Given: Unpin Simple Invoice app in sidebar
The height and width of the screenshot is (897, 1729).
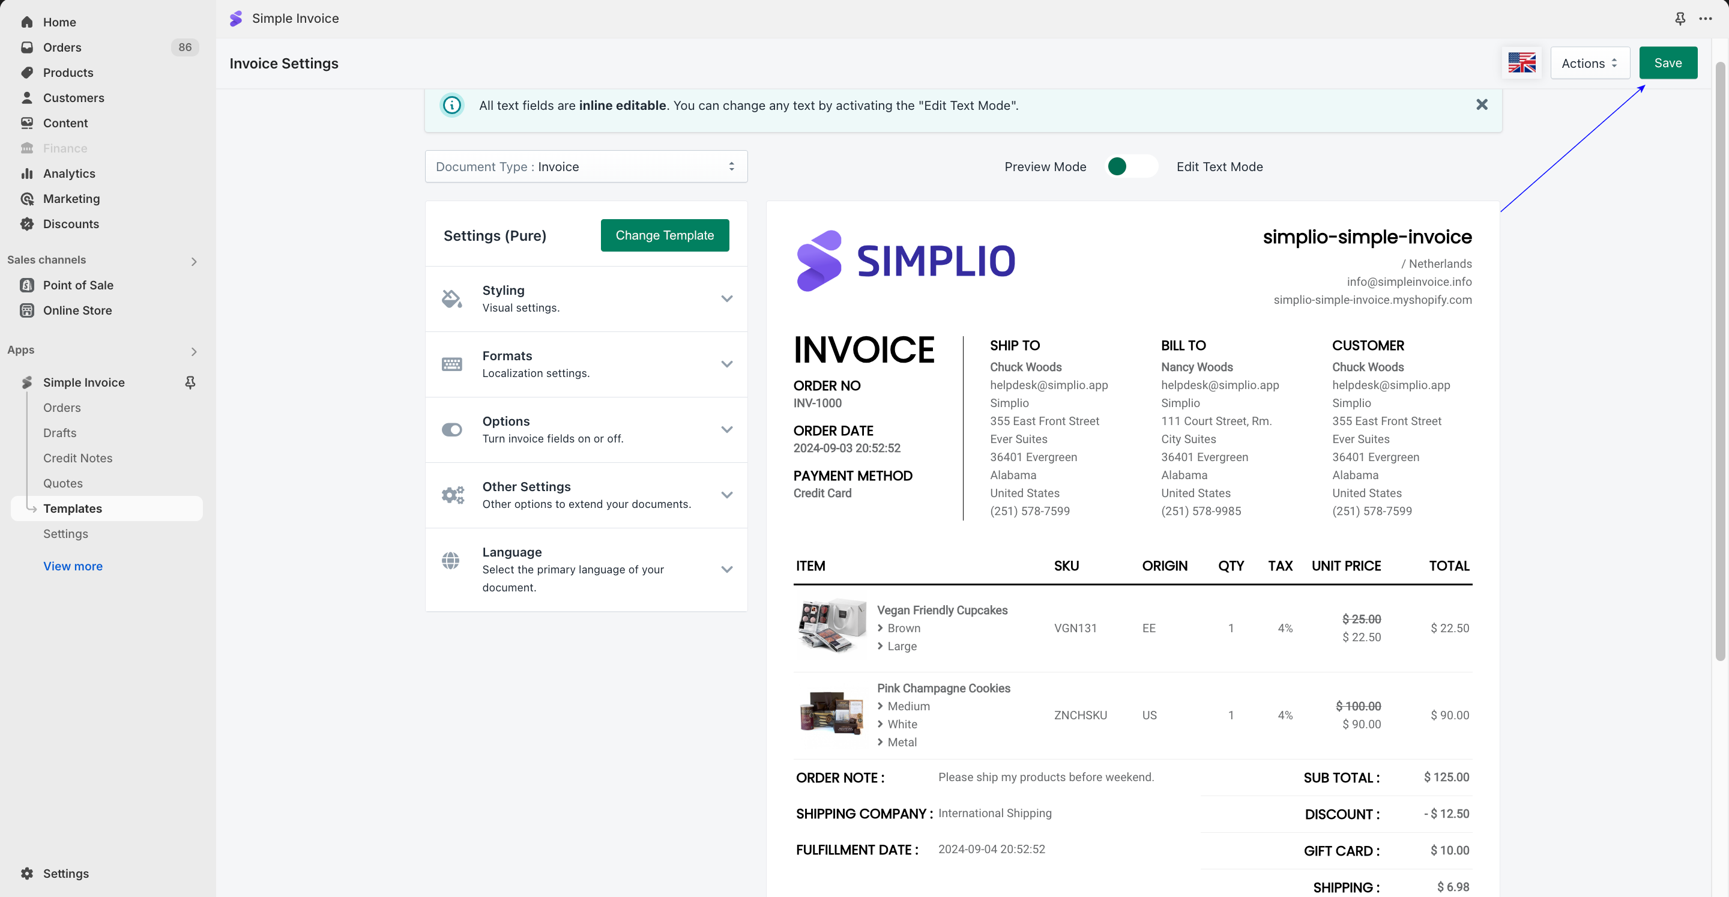Looking at the screenshot, I should [190, 382].
